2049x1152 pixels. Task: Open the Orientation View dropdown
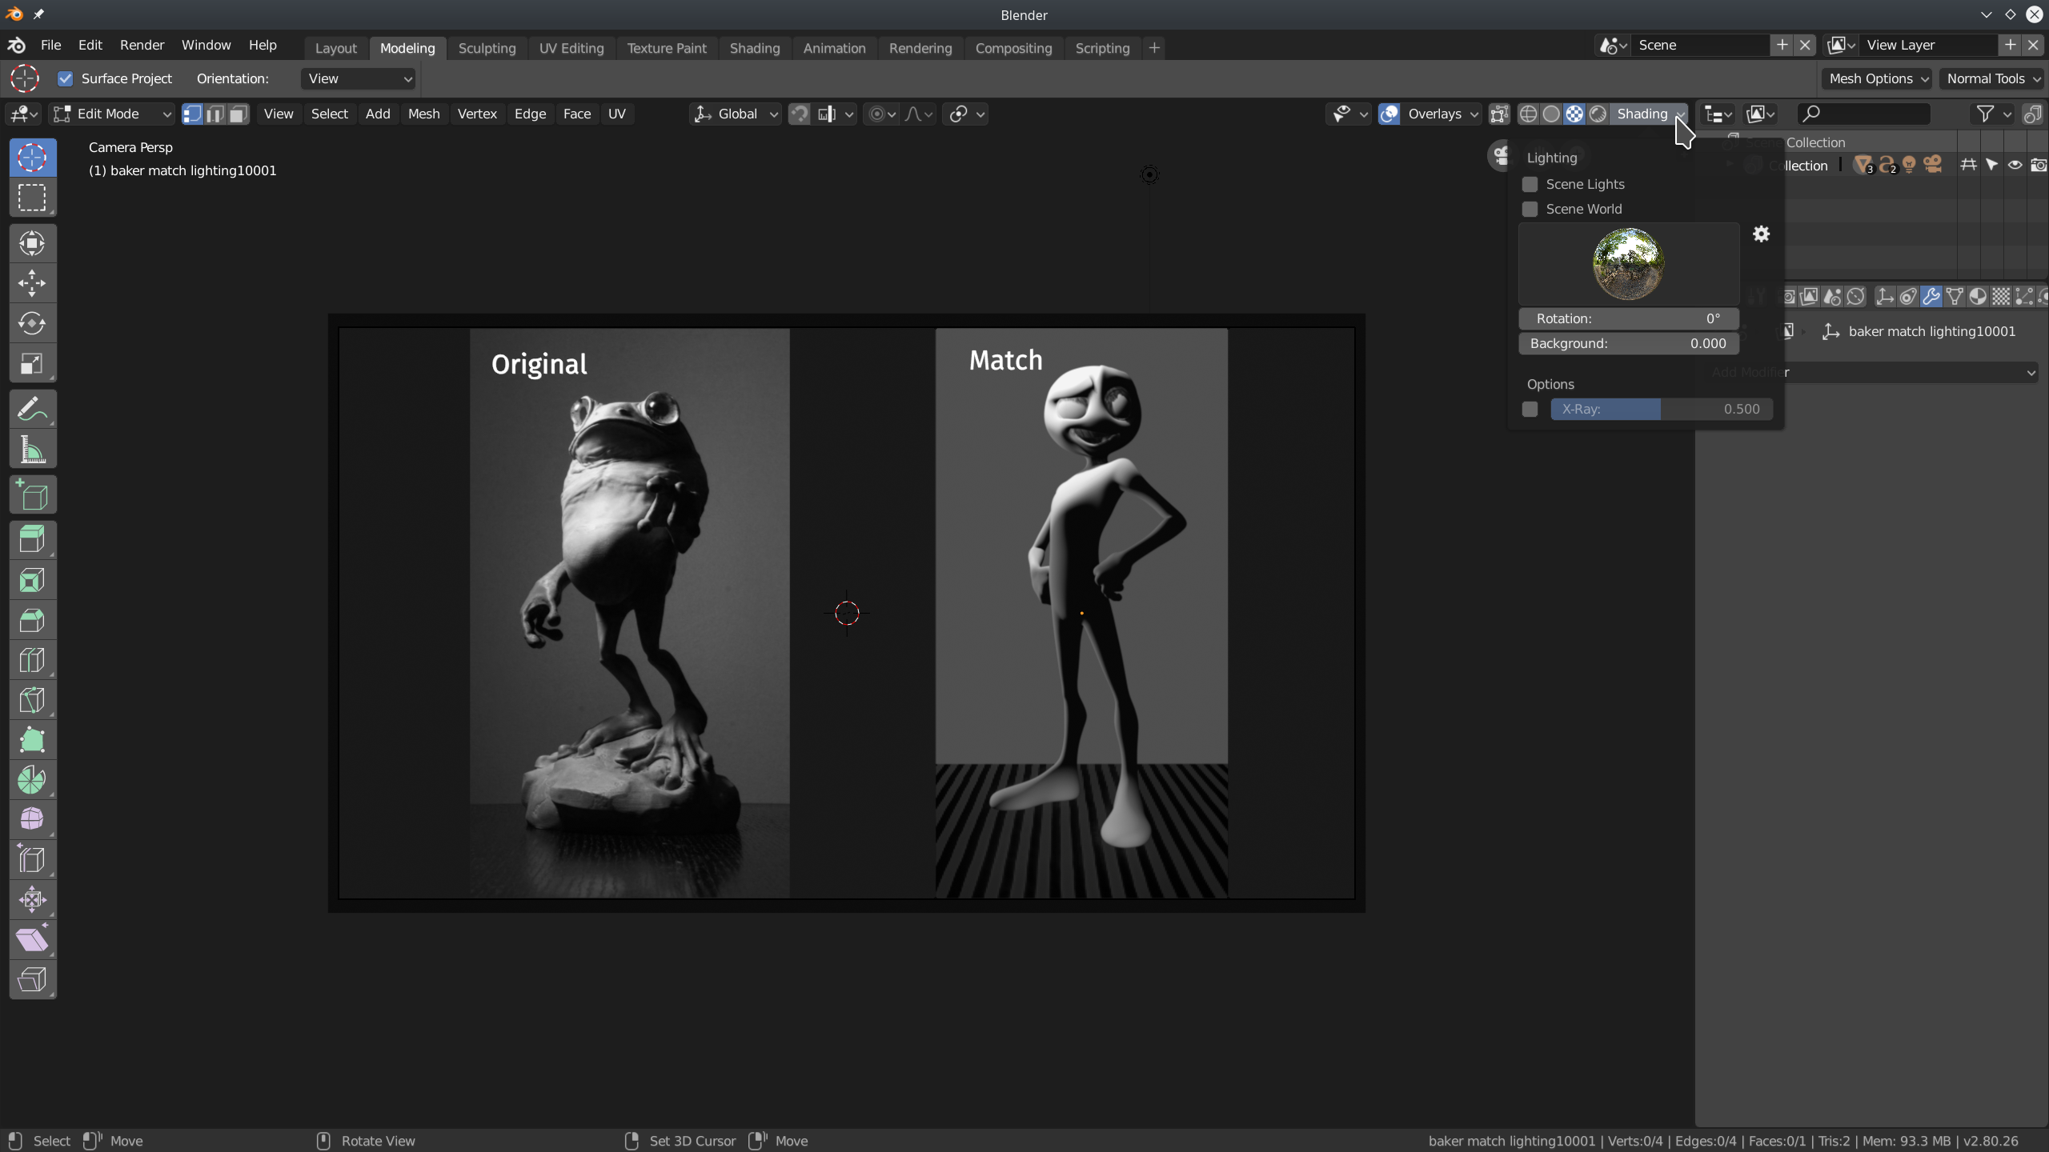point(358,78)
